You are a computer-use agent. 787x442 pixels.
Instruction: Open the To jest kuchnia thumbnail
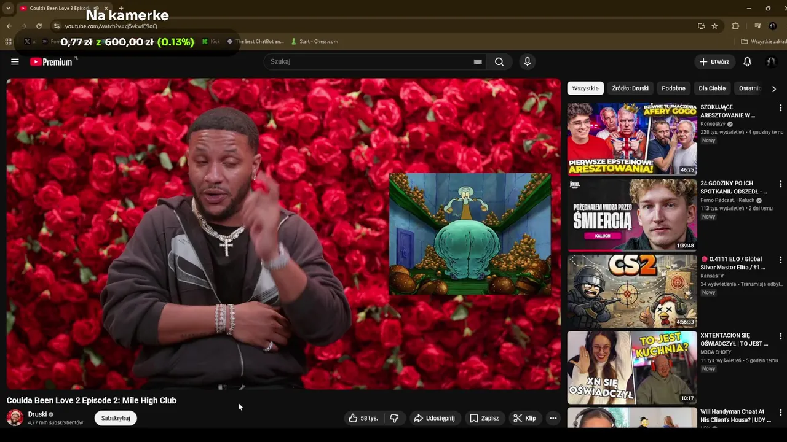click(632, 367)
